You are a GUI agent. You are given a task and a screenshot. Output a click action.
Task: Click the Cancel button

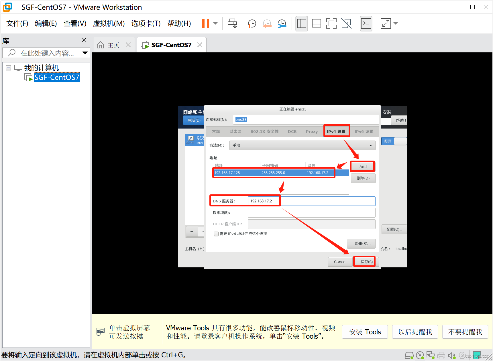[x=340, y=262]
